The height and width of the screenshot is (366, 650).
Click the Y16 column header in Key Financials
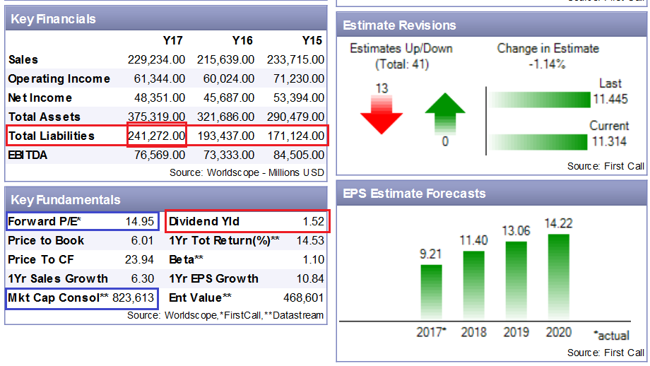tap(242, 41)
